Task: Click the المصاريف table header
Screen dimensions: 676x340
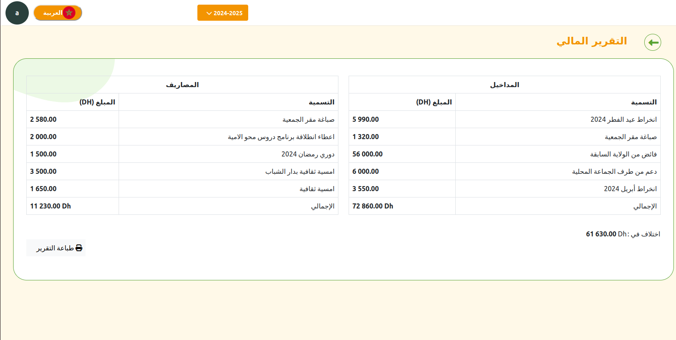Action: 182,85
